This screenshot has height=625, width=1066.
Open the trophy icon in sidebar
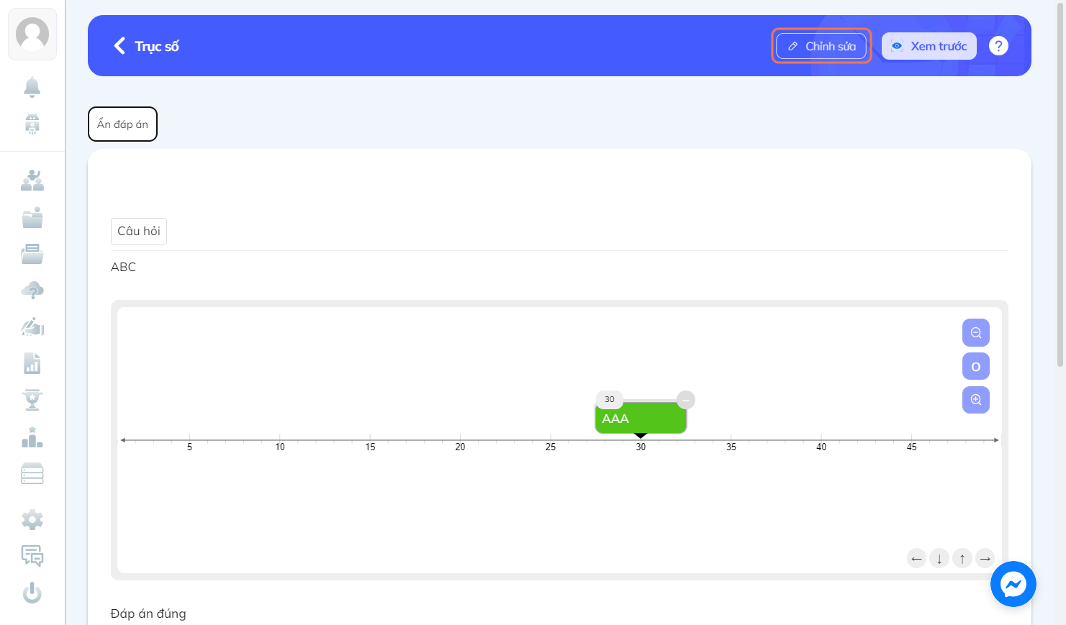[x=32, y=400]
